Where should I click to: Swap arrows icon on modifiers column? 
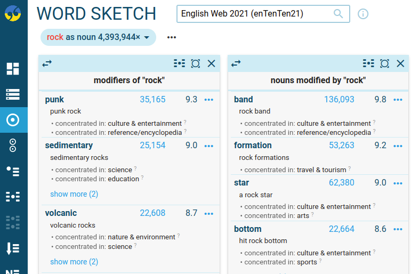[x=47, y=63]
